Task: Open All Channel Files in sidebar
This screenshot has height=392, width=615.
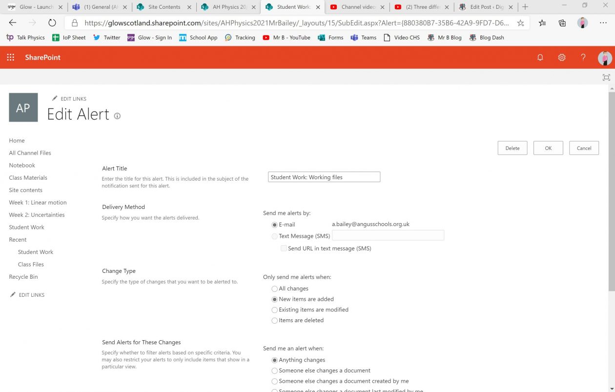Action: 30,153
